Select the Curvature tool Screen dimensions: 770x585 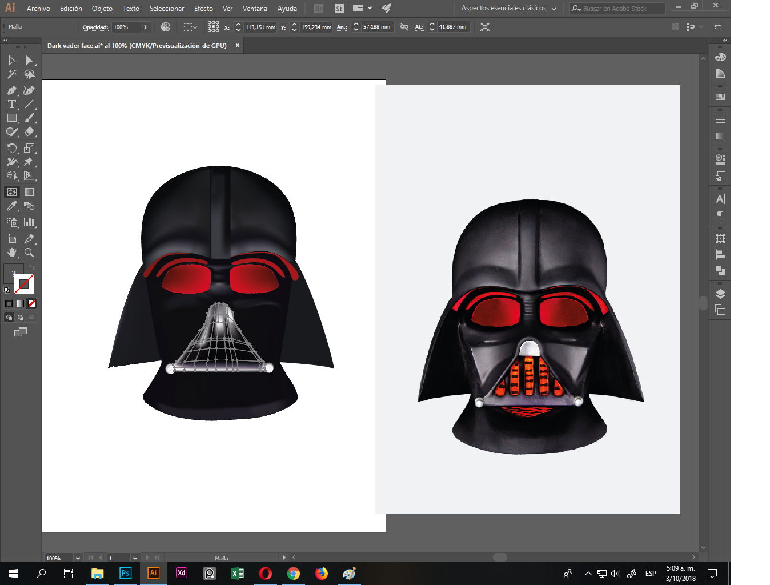click(x=29, y=90)
